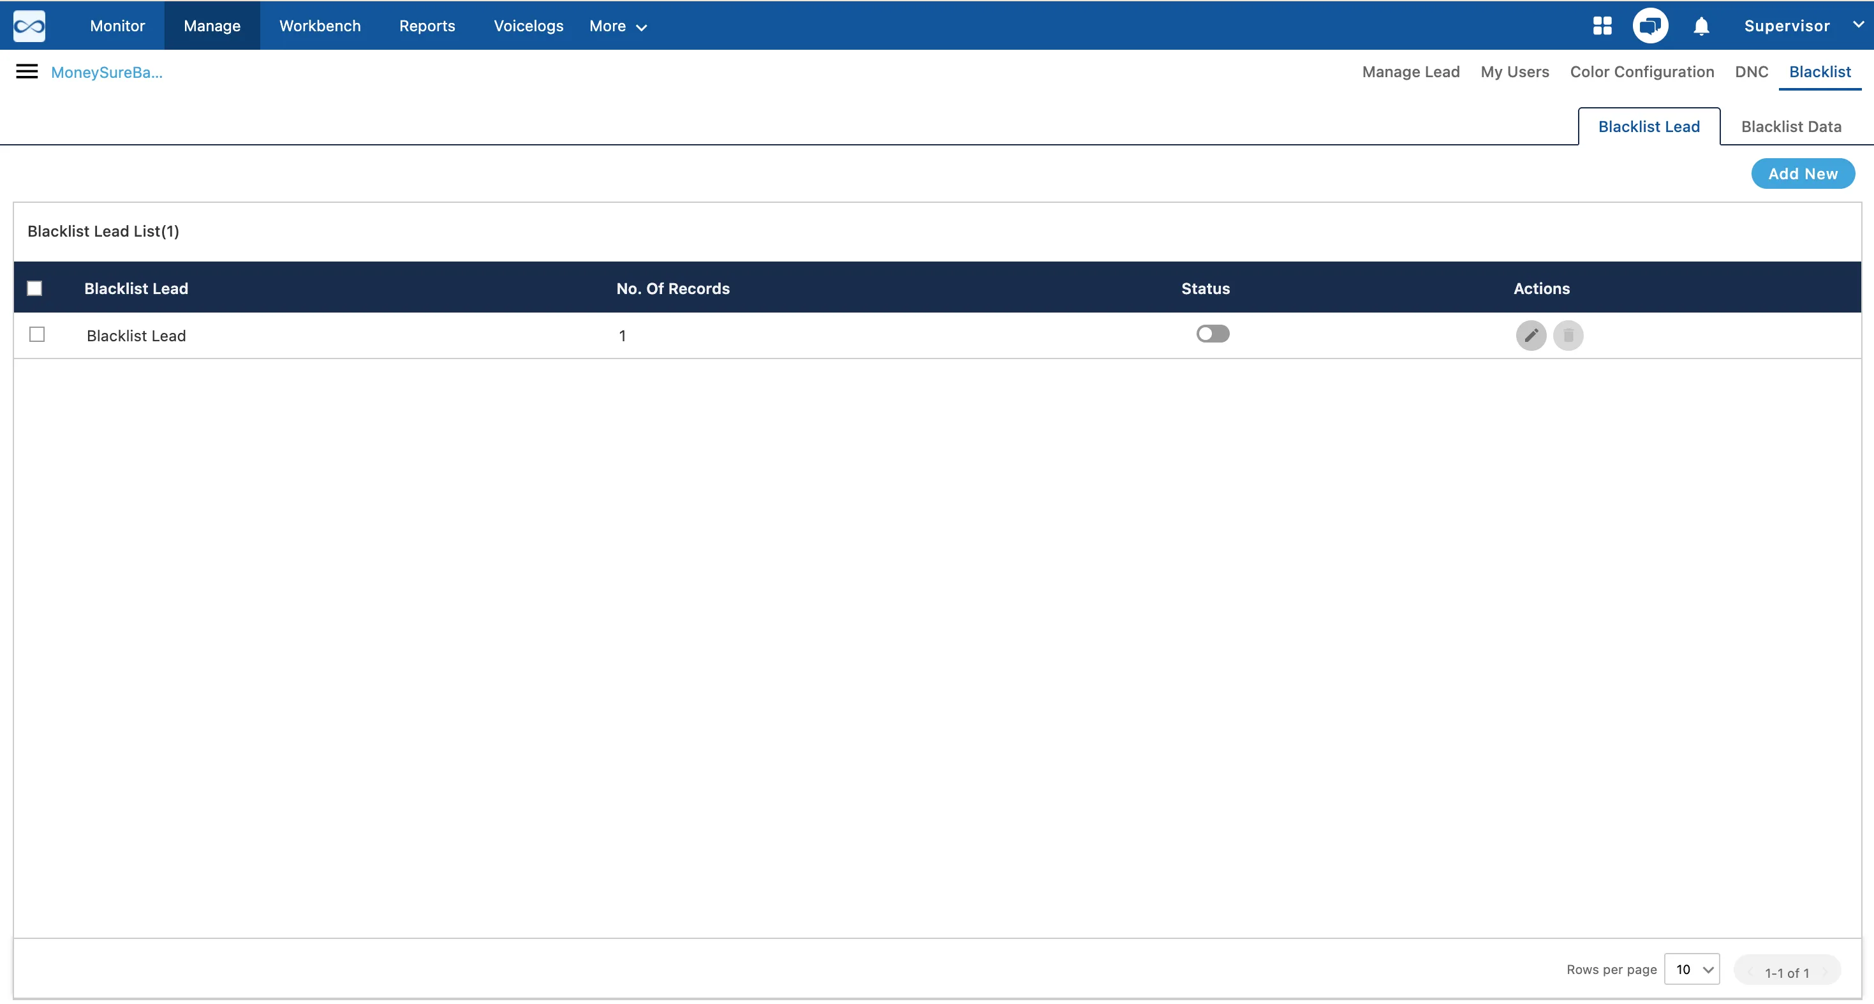Click the Add New button
This screenshot has height=1004, width=1874.
coord(1802,174)
